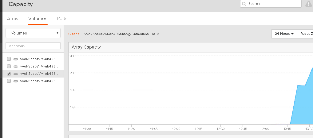
Task: Open the alert warning triangle icon
Action: tap(308, 4)
